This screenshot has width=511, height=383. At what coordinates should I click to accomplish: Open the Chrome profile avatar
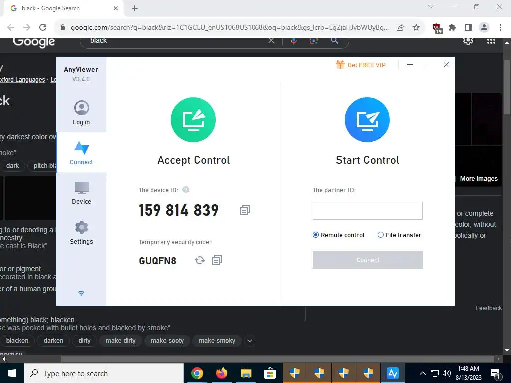pos(484,28)
